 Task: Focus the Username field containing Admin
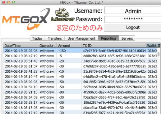click(x=133, y=11)
